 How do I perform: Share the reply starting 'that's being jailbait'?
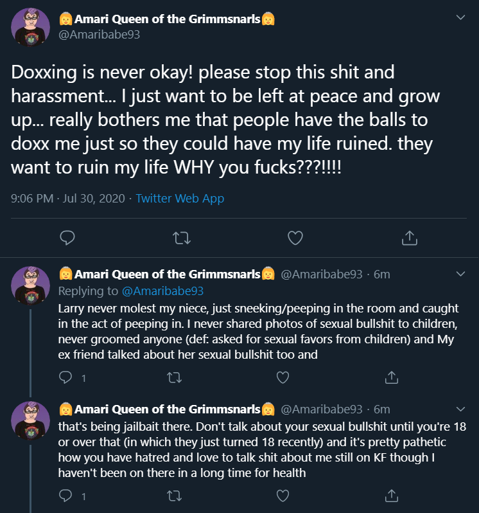click(x=392, y=496)
